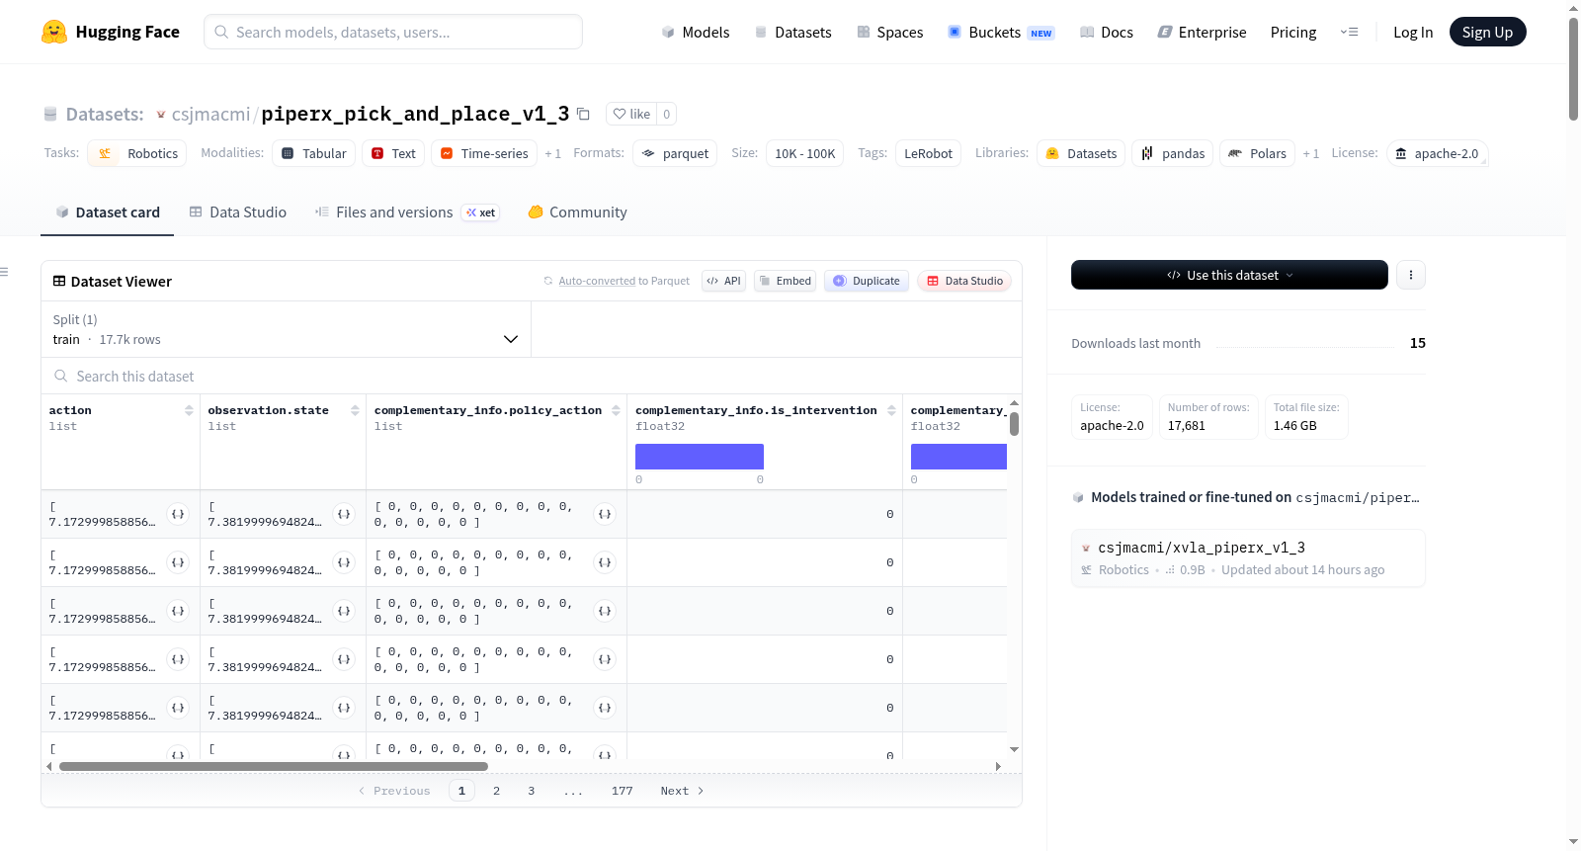Image resolution: width=1581 pixels, height=851 pixels.
Task: Select the Text modality tag
Action: click(393, 153)
